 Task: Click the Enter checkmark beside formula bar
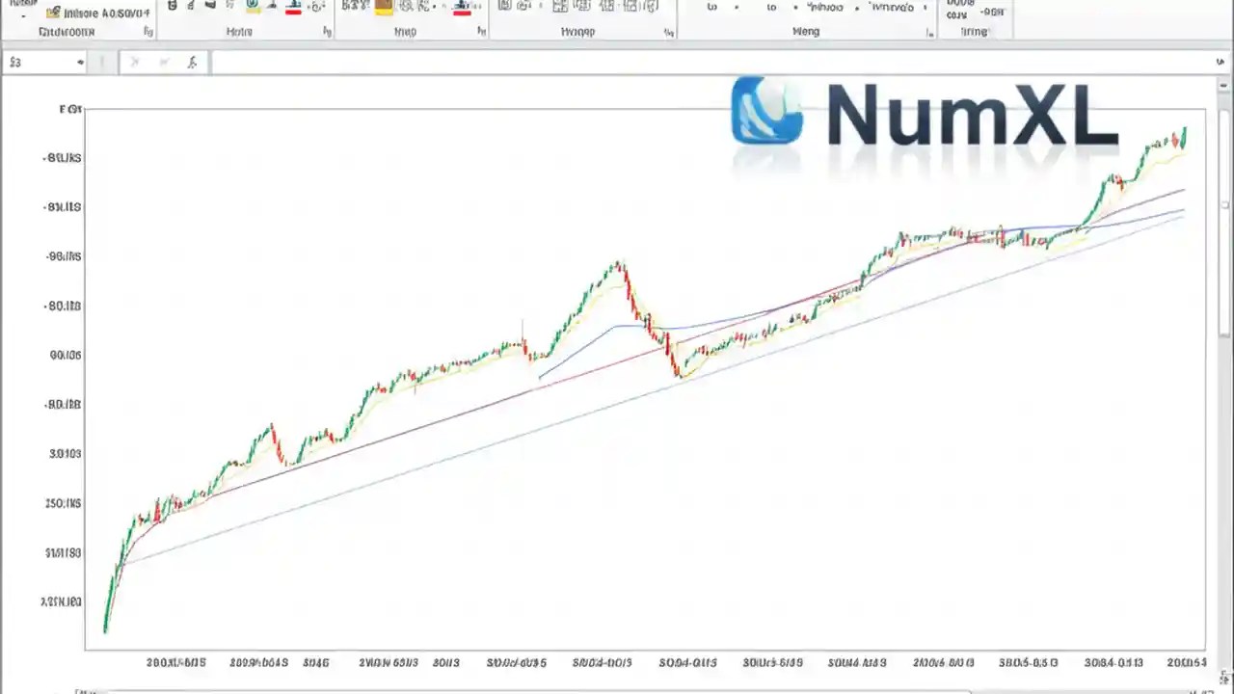click(162, 62)
